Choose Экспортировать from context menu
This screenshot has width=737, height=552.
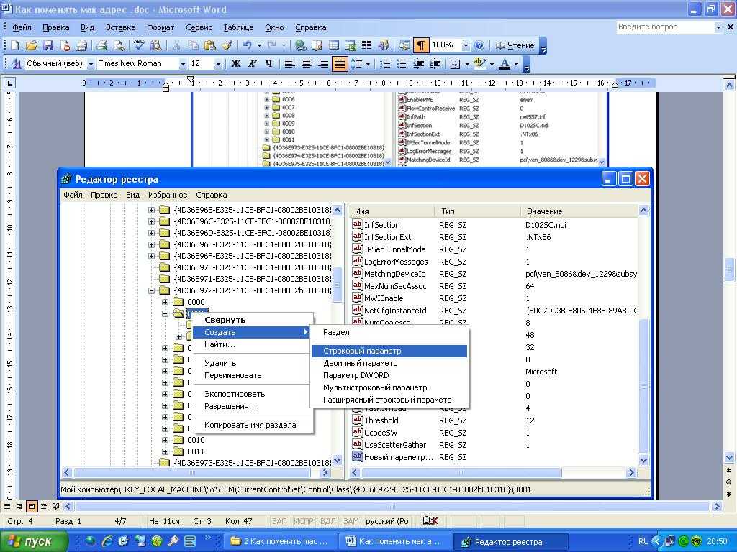click(235, 394)
